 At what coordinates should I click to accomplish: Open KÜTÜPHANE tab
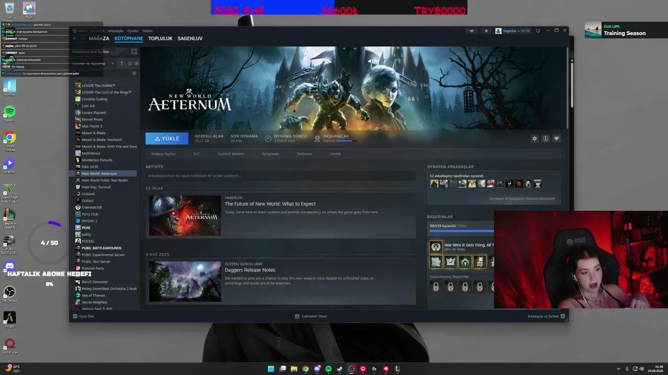[x=129, y=39]
